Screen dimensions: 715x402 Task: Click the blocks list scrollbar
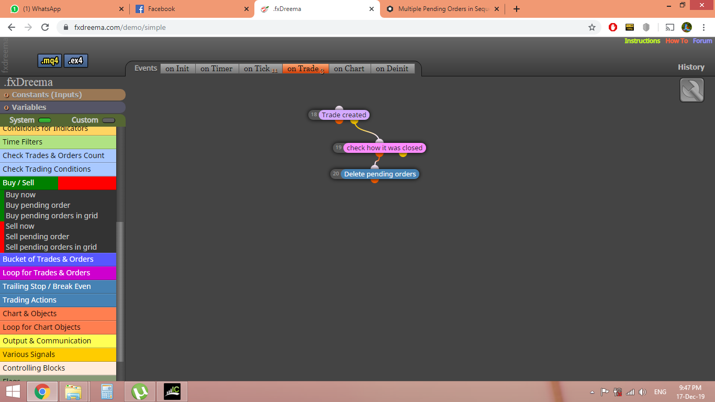[x=120, y=291]
